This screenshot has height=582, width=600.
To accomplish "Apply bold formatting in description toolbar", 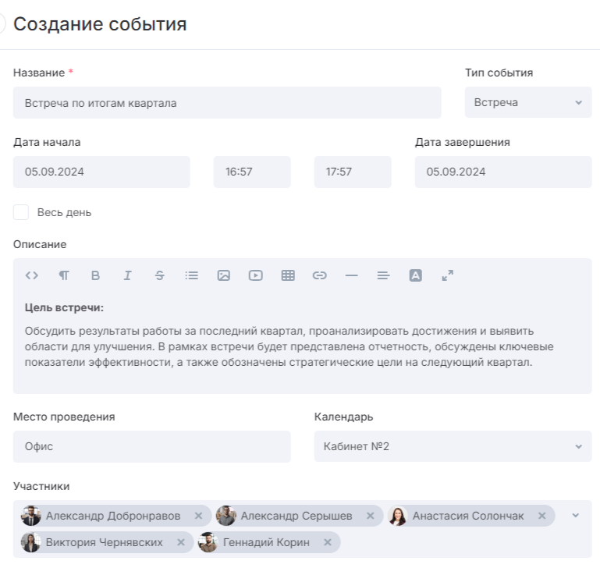I will pyautogui.click(x=95, y=275).
